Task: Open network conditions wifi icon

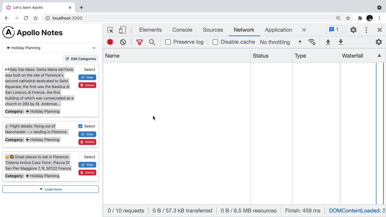Action: tap(312, 42)
